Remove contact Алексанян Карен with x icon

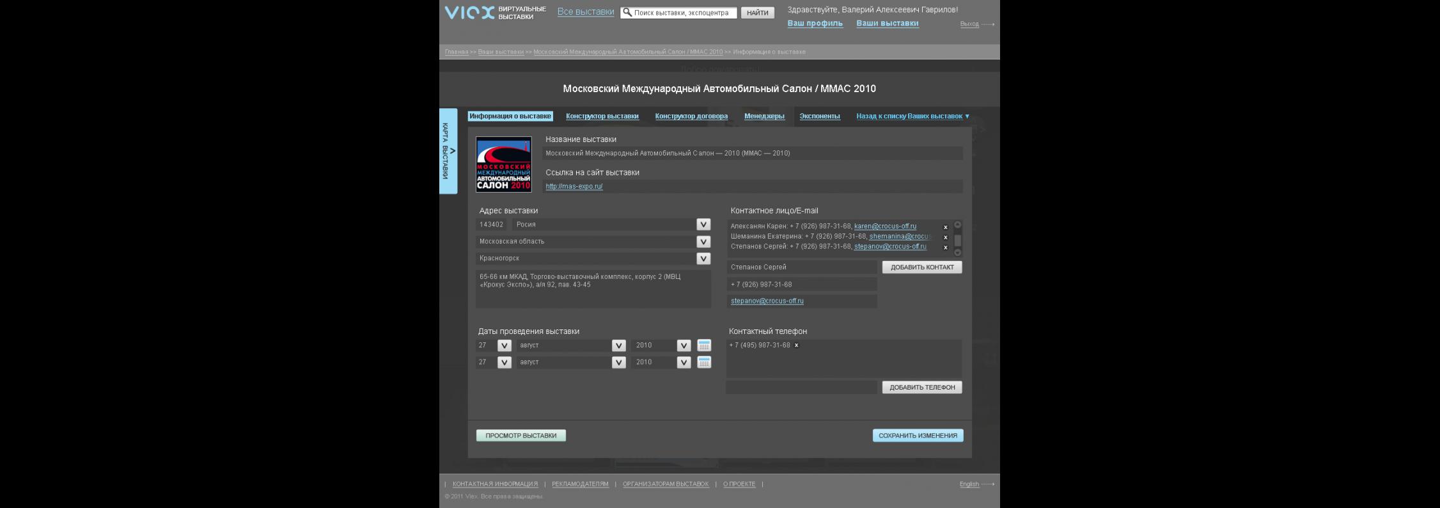point(945,227)
